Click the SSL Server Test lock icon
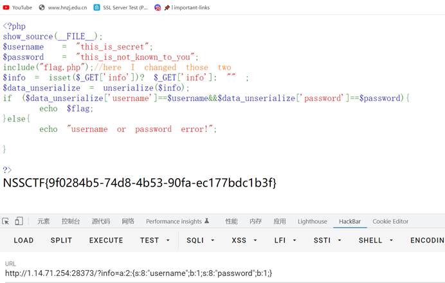Viewport: 445px width, 283px height. click(96, 7)
